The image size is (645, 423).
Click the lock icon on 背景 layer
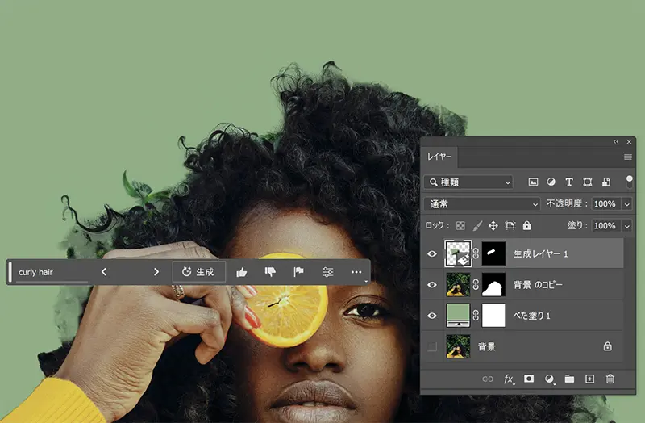coord(608,346)
